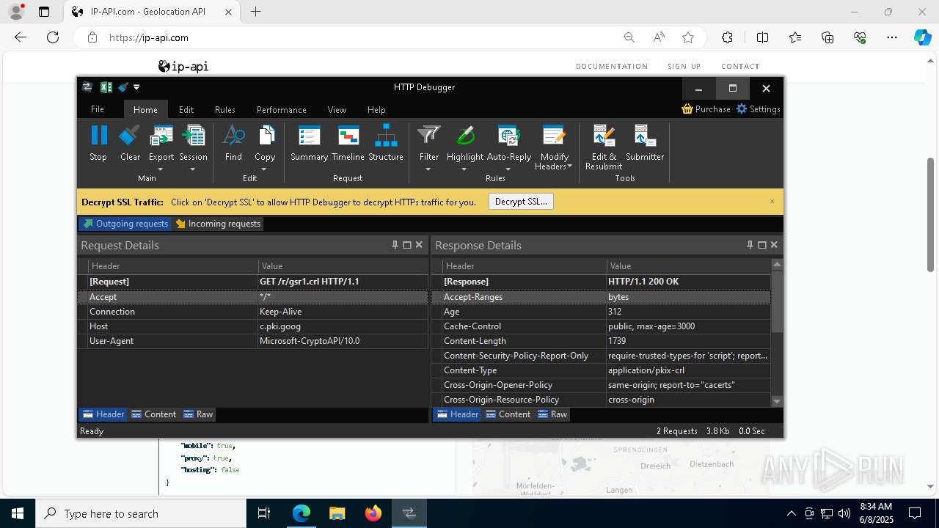Select the Host c.pki.goog row

click(x=253, y=326)
